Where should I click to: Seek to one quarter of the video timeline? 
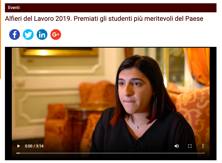click(63, 153)
